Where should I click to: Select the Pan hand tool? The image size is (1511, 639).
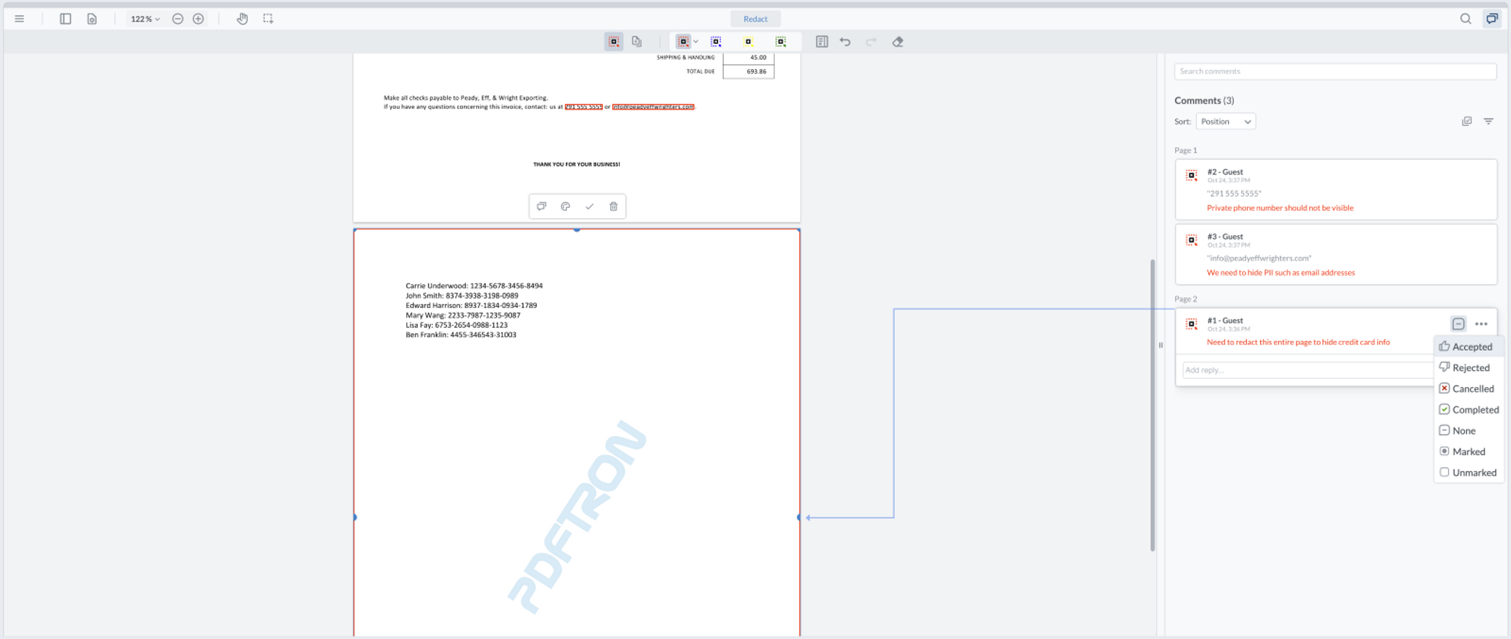coord(242,19)
